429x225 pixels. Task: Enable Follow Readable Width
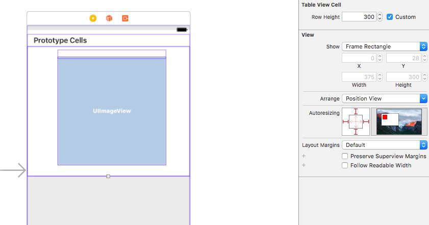tap(345, 165)
